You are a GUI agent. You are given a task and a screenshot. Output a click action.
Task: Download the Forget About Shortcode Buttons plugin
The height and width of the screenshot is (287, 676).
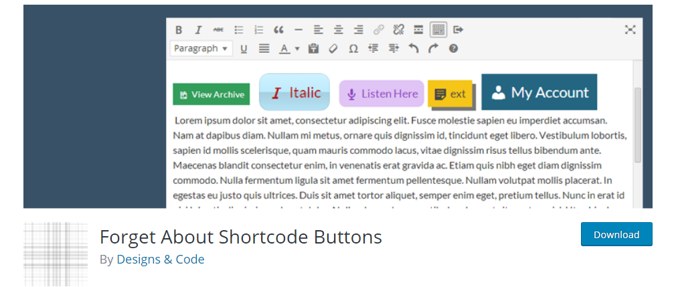pos(616,235)
